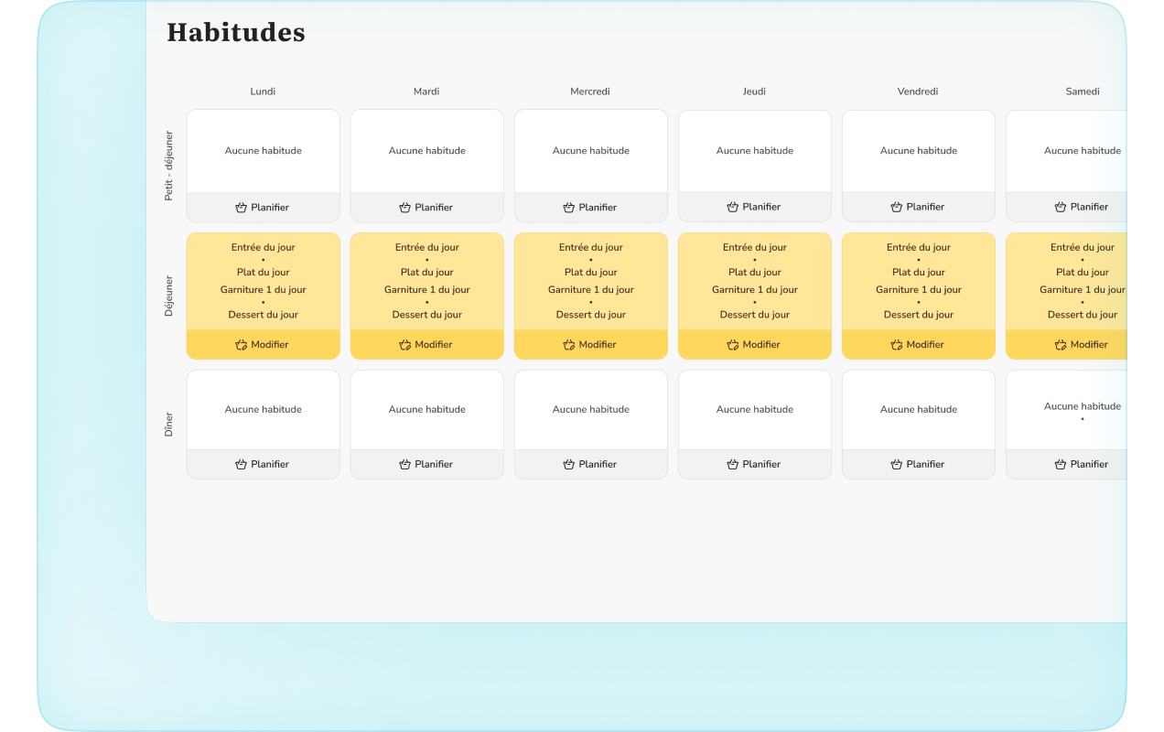Click the basket icon in Mercredi dîner Planifier
1164x732 pixels.
point(568,465)
